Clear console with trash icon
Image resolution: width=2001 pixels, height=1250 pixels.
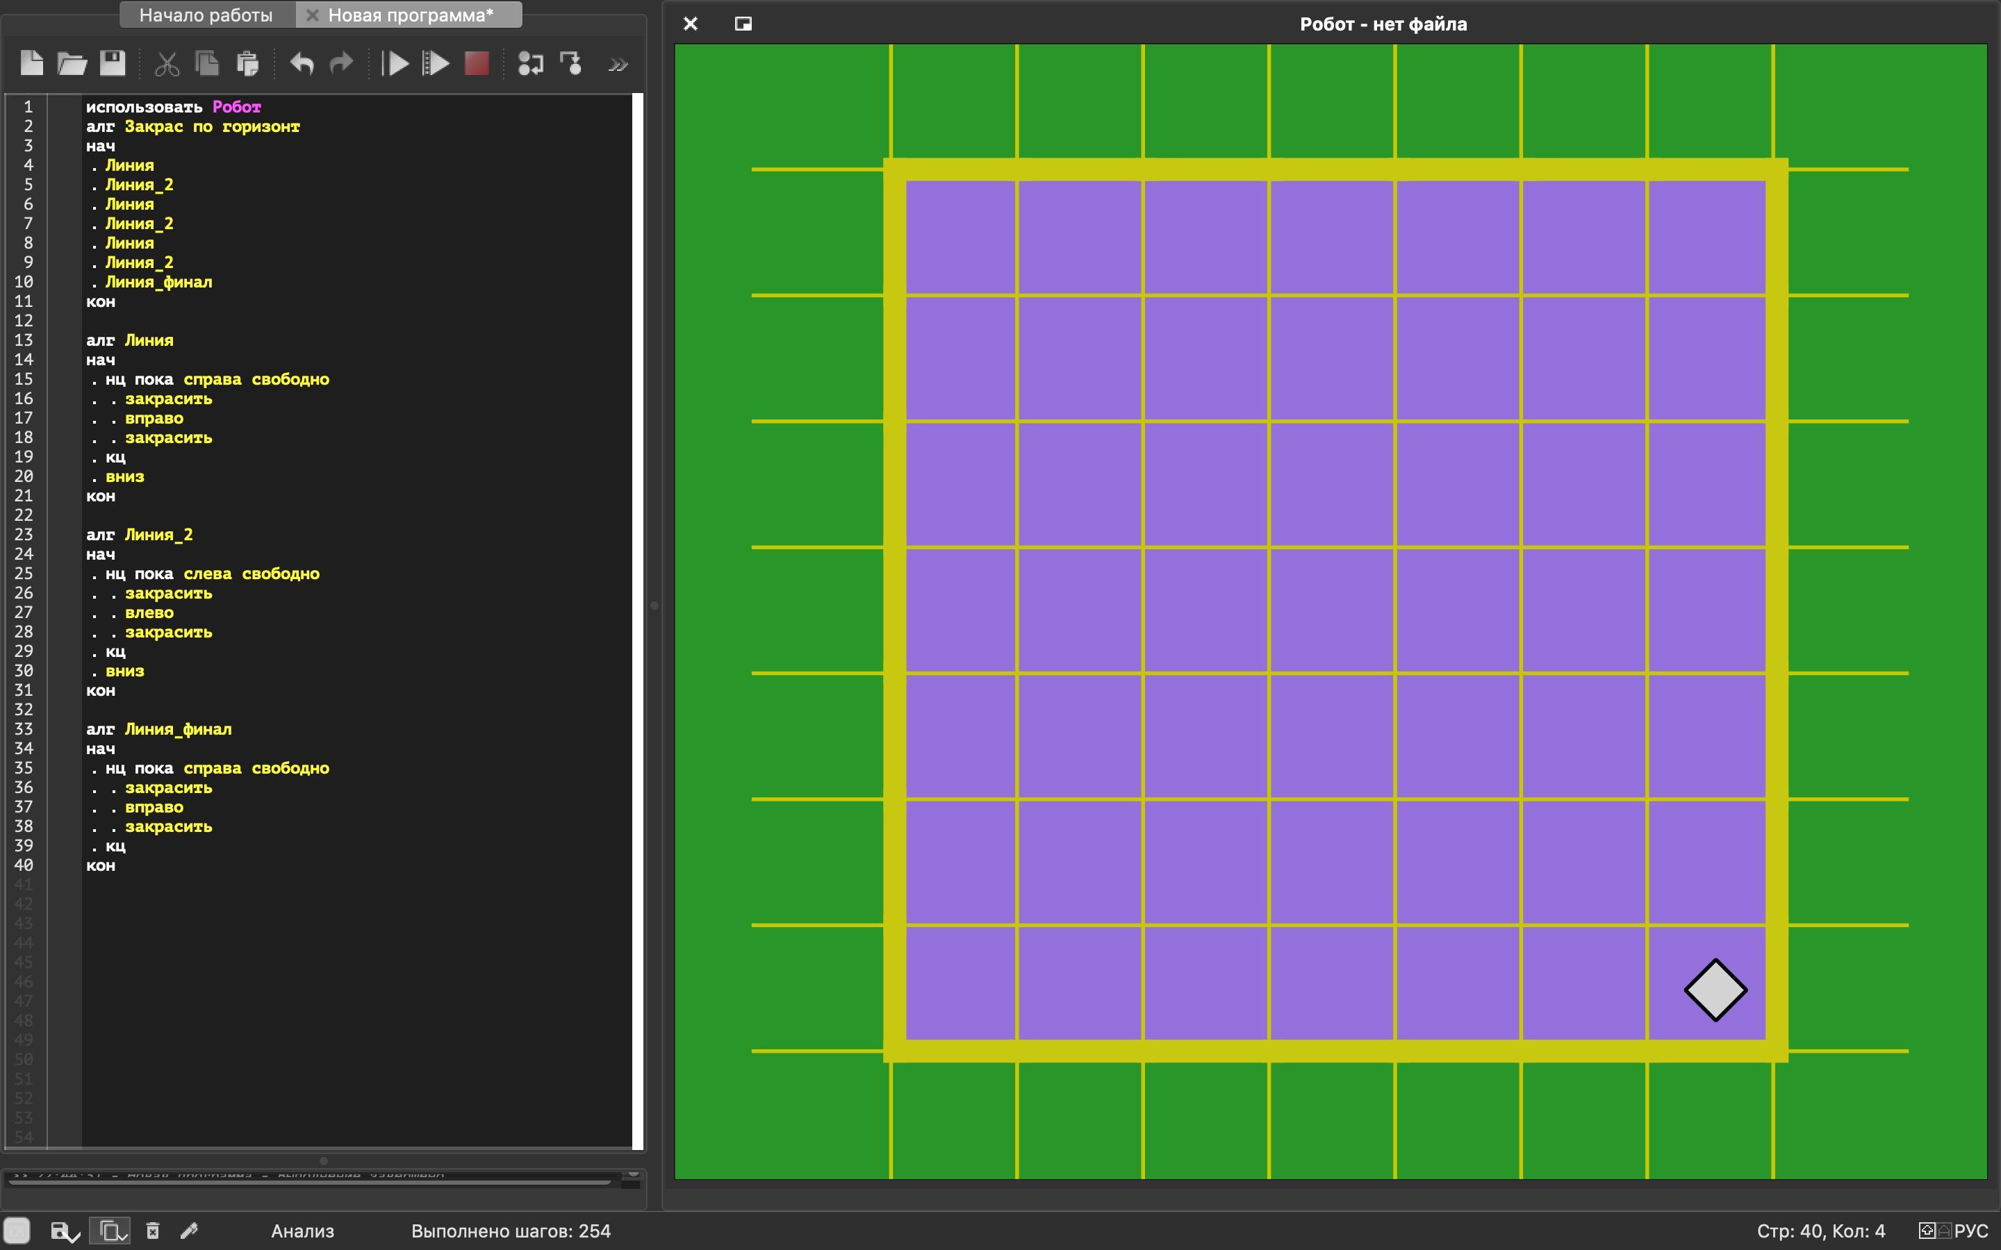click(x=152, y=1231)
